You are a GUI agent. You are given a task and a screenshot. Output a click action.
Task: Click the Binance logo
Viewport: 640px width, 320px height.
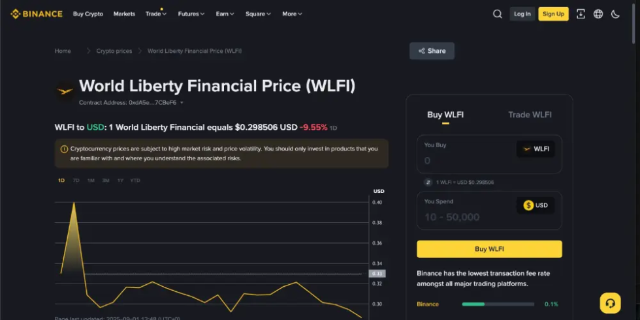coord(37,14)
